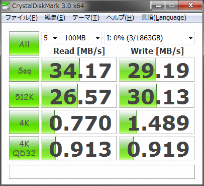
Task: Select the 512K write result 30.13
Action: (157, 96)
